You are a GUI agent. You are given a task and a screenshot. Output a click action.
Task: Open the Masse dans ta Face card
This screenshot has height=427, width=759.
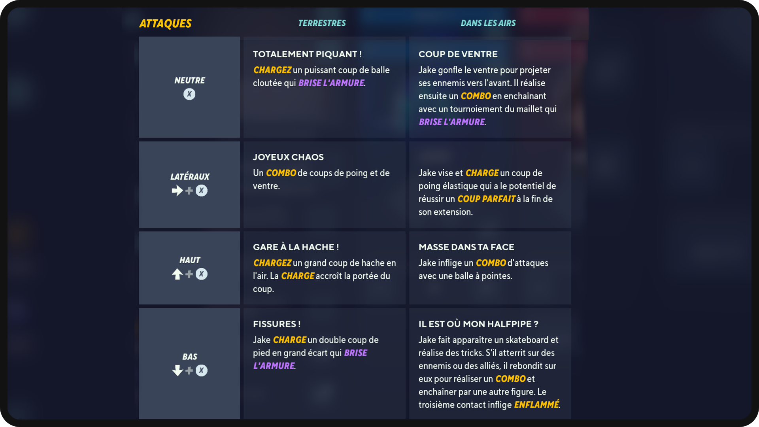pos(490,268)
